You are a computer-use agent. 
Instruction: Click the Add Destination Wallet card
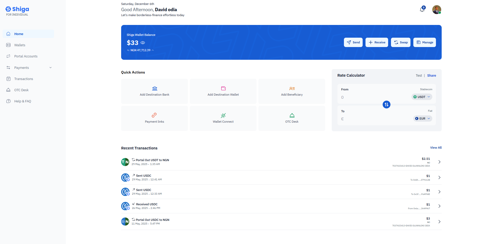tap(223, 91)
